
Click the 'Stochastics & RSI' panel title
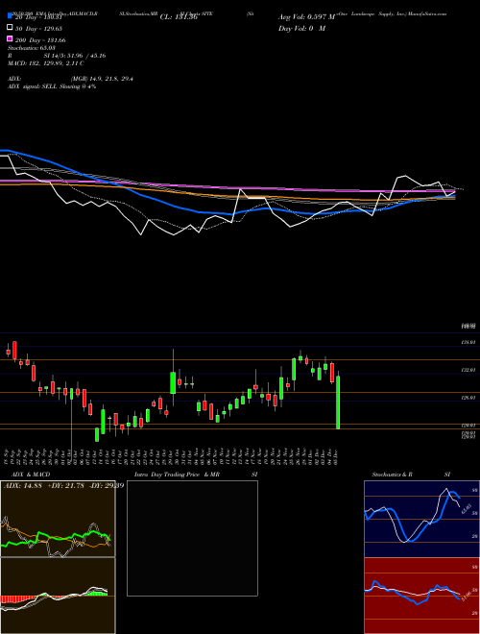411,475
